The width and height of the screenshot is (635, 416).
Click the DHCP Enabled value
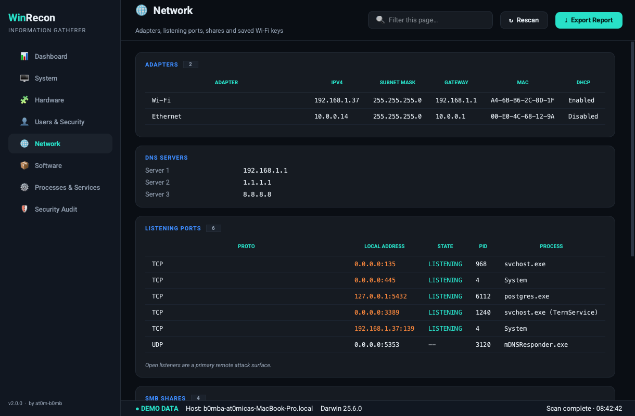coord(581,100)
